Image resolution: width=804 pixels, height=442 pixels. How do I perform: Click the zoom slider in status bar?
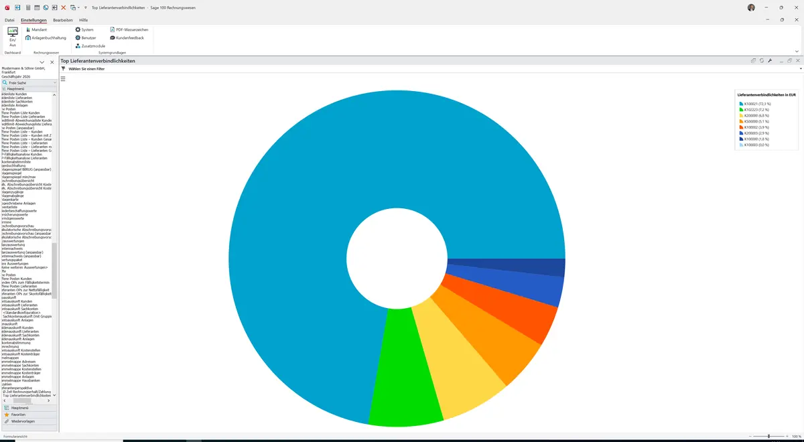[768, 436]
